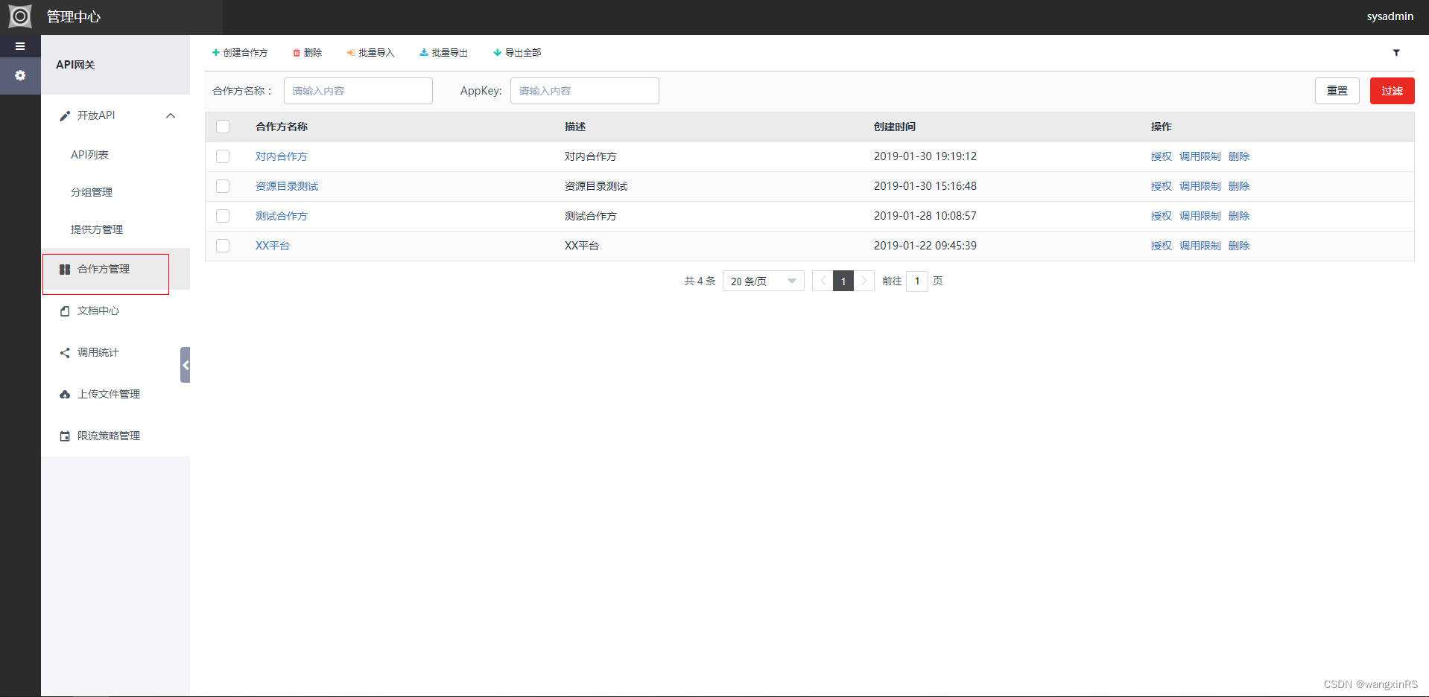Open 上传文件管理 menu item

(x=115, y=395)
